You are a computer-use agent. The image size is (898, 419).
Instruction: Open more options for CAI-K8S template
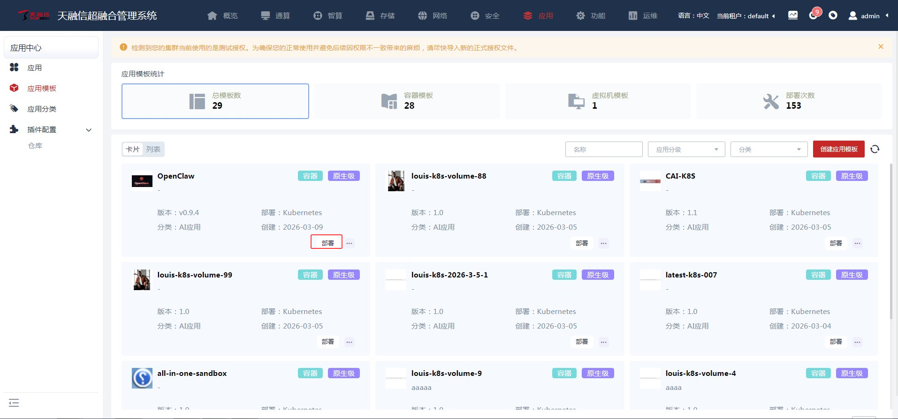point(857,243)
